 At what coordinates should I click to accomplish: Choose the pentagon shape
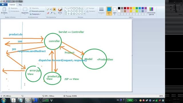71,11
